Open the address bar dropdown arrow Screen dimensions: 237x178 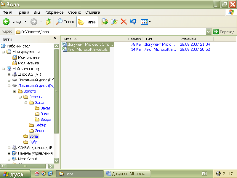(208, 32)
